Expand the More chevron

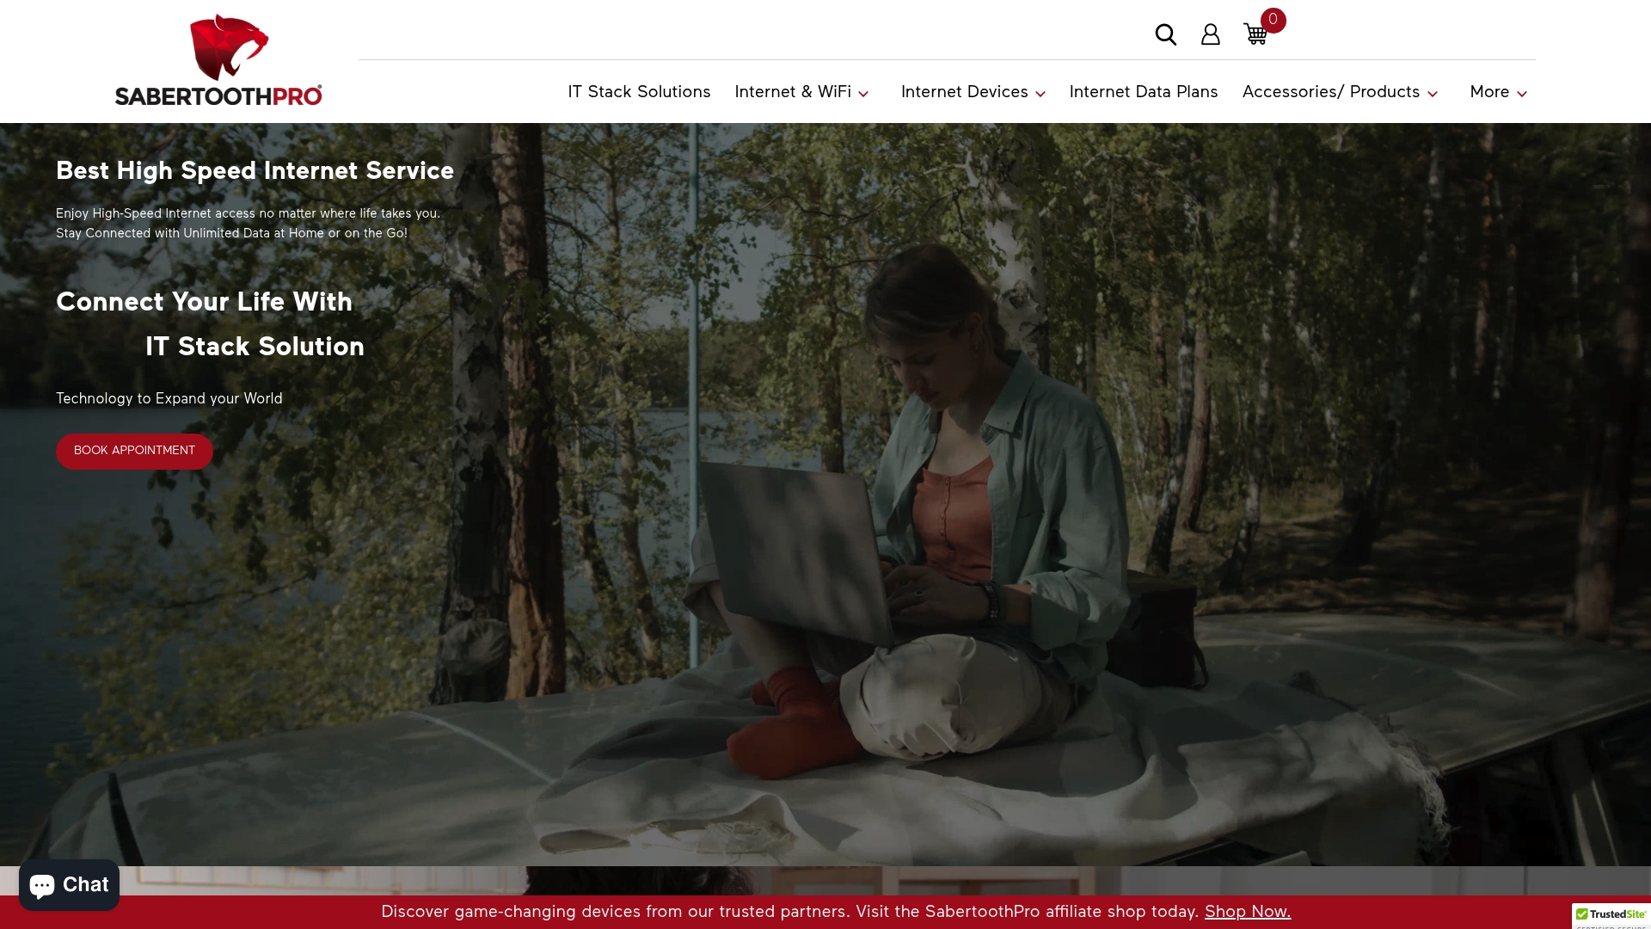1521,94
